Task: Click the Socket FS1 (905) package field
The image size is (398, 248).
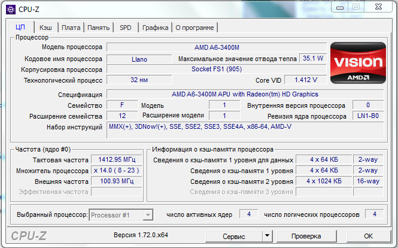Action: pos(217,69)
